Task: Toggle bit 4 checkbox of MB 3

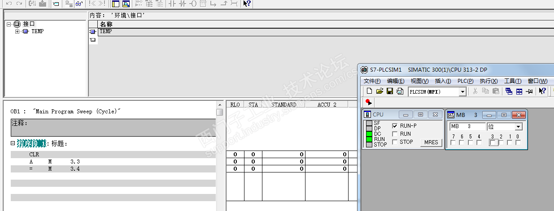Action: [x=479, y=143]
